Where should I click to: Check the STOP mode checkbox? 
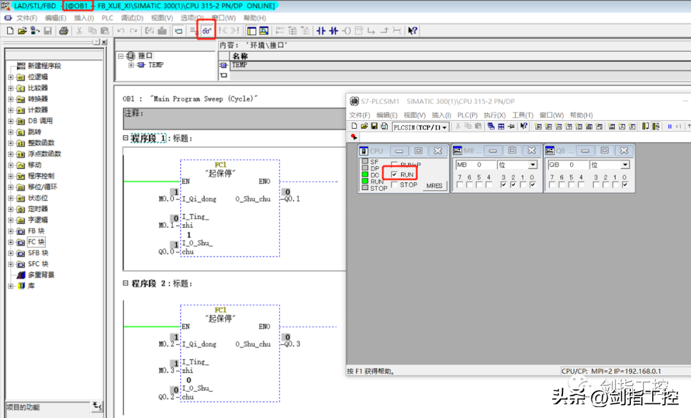click(x=395, y=184)
